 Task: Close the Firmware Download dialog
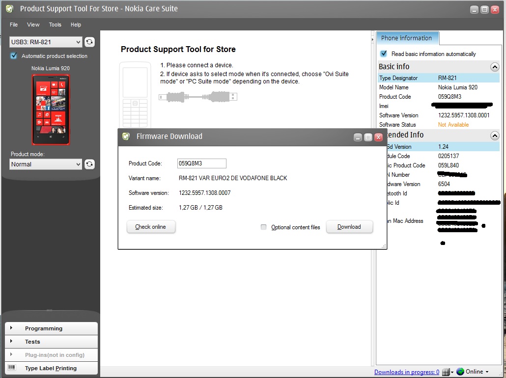point(379,137)
